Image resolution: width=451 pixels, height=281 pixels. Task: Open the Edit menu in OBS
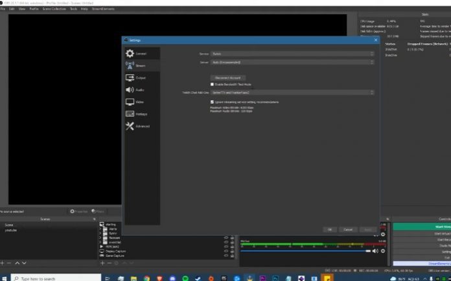point(12,9)
